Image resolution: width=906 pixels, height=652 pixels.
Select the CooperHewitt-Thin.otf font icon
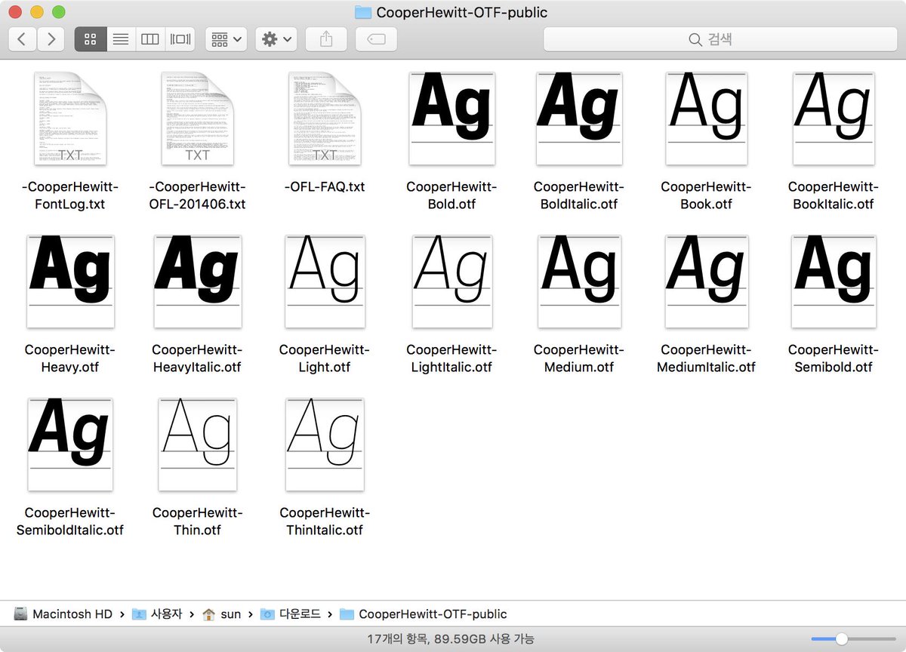click(x=197, y=444)
